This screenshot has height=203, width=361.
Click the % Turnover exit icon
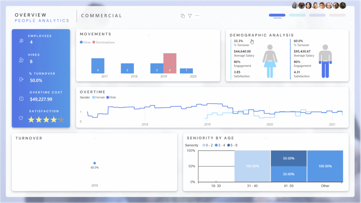point(22,79)
